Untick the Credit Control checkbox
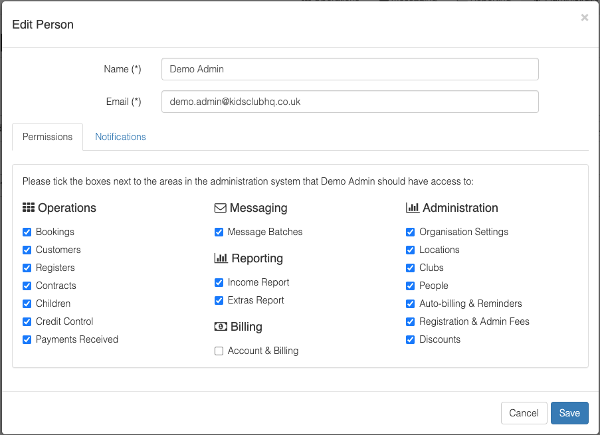The width and height of the screenshot is (600, 435). [x=27, y=321]
